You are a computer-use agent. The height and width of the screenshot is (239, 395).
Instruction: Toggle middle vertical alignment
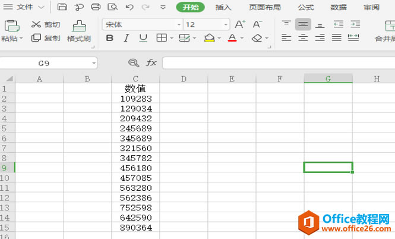(x=303, y=24)
